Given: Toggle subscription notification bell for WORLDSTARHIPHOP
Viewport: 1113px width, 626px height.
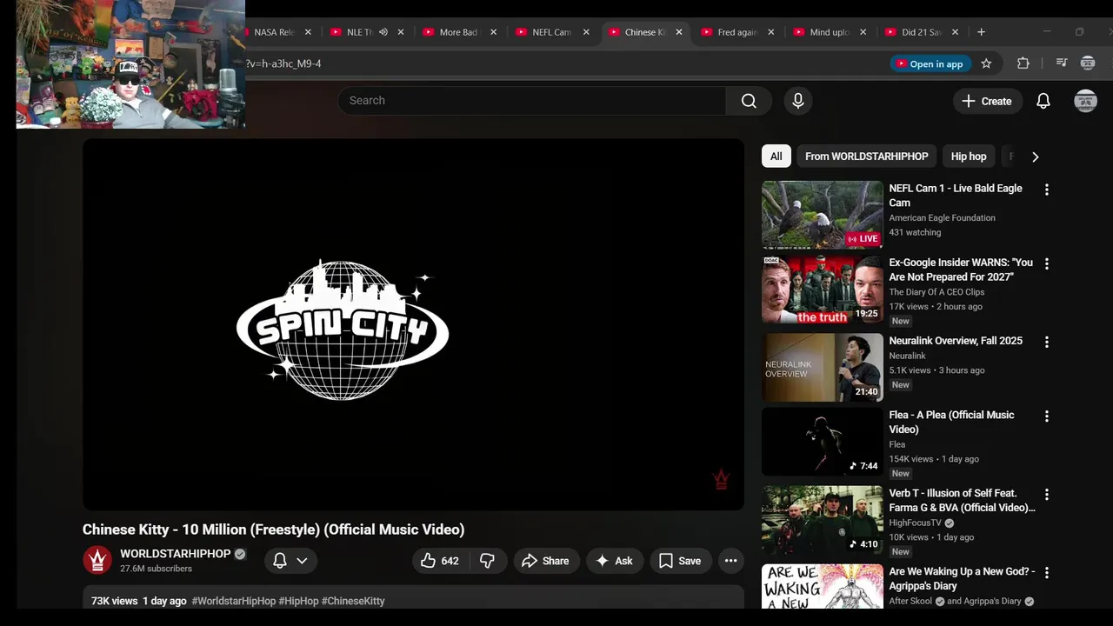Looking at the screenshot, I should [x=280, y=561].
